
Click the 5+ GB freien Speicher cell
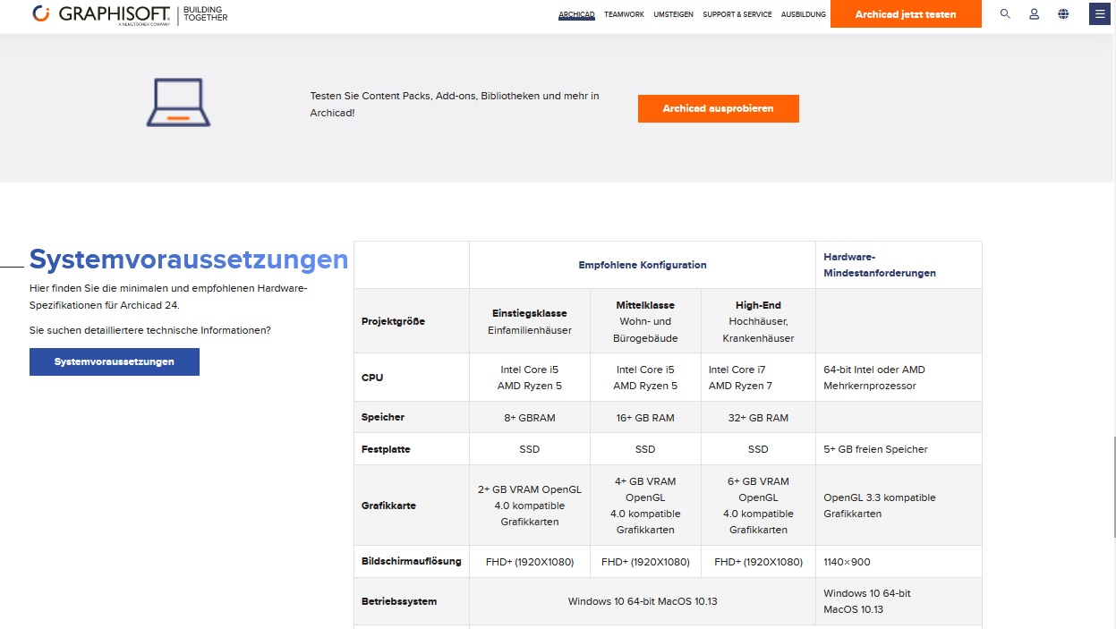point(899,449)
